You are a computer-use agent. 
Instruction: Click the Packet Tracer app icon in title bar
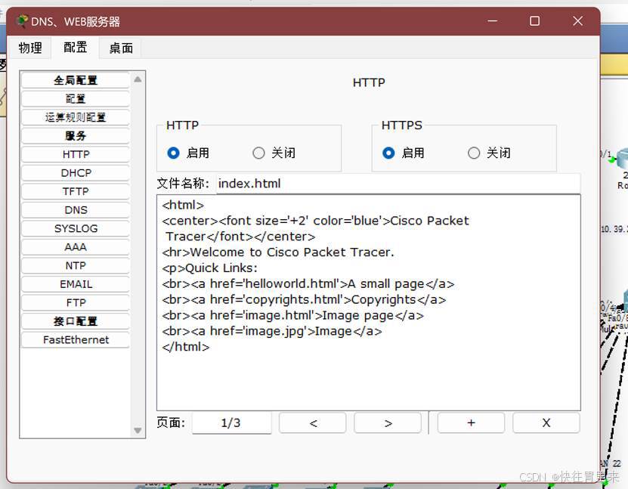pos(23,21)
